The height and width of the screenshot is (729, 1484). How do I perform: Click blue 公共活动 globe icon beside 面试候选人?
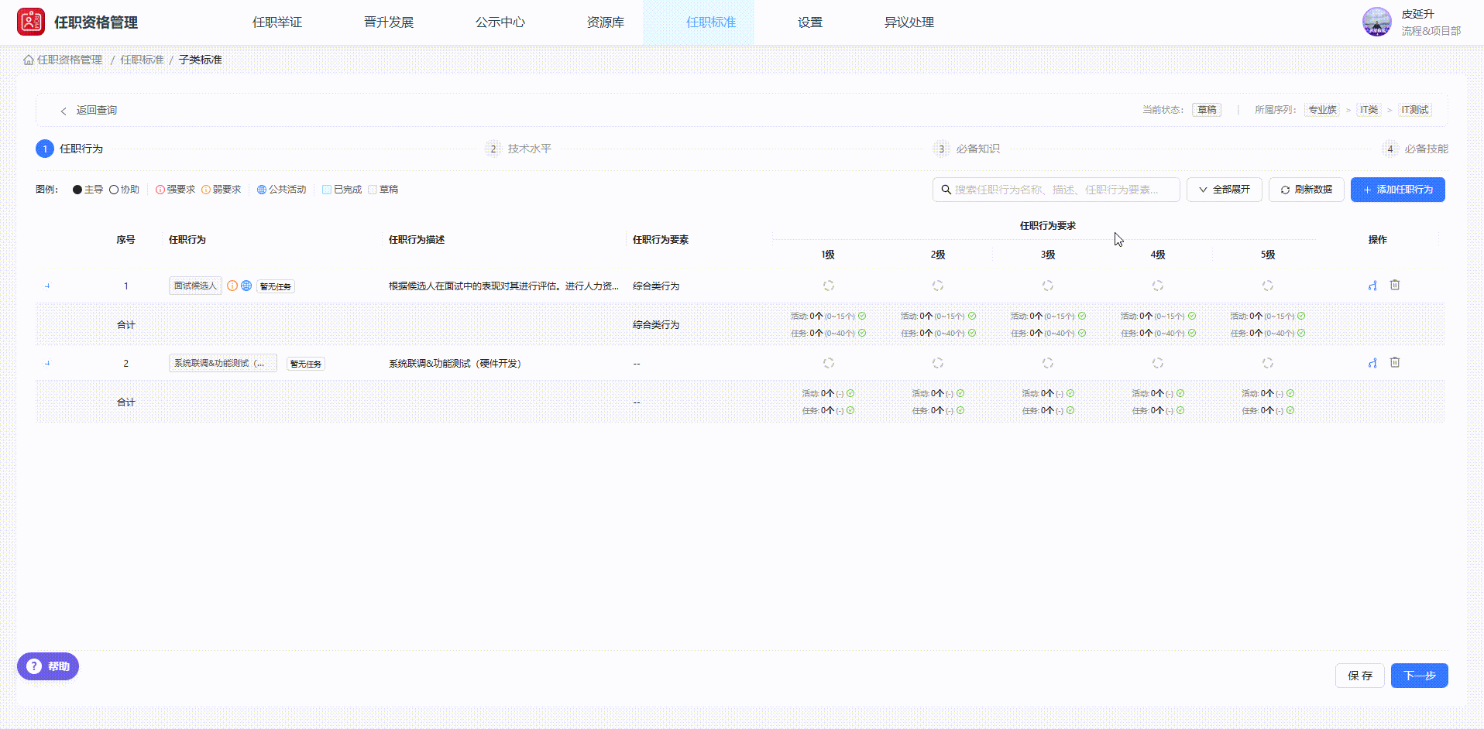[x=246, y=286]
